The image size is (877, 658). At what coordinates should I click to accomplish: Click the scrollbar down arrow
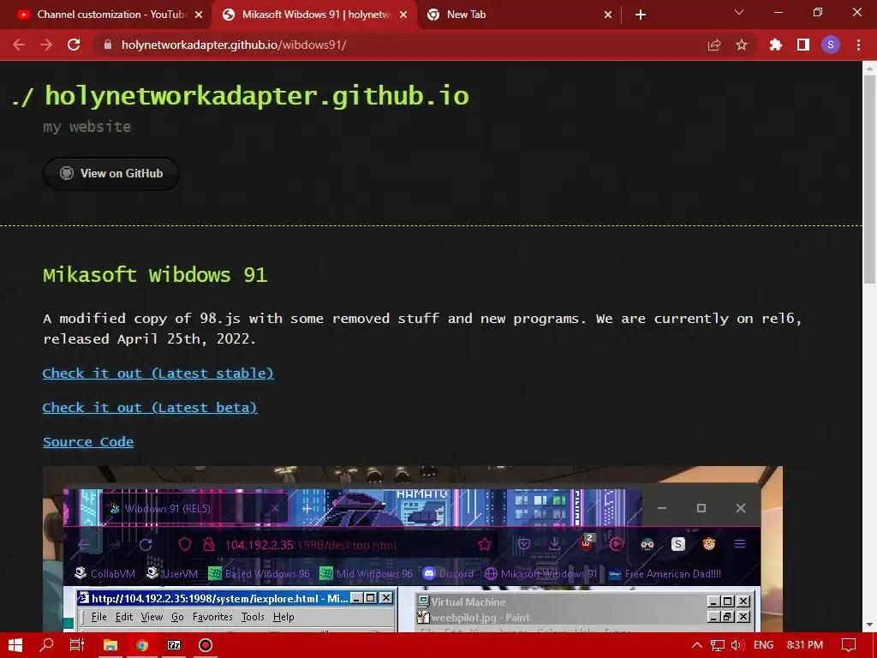[869, 625]
